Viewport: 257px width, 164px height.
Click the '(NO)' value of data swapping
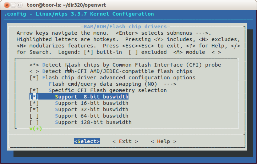pyautogui.click(x=151, y=84)
